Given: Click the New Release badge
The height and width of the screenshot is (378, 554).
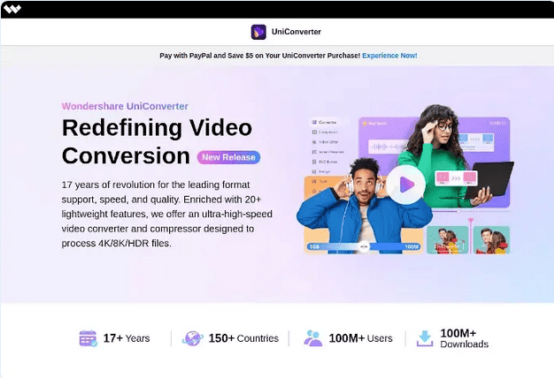Looking at the screenshot, I should click(228, 157).
